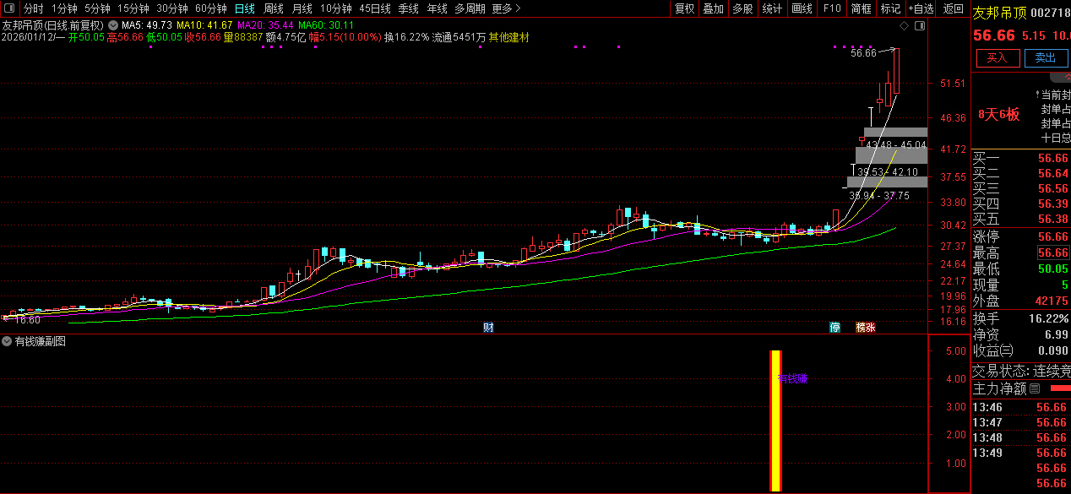Click the diamond marker icon above chart
Viewport: 1071px width, 494px height.
coord(904,26)
